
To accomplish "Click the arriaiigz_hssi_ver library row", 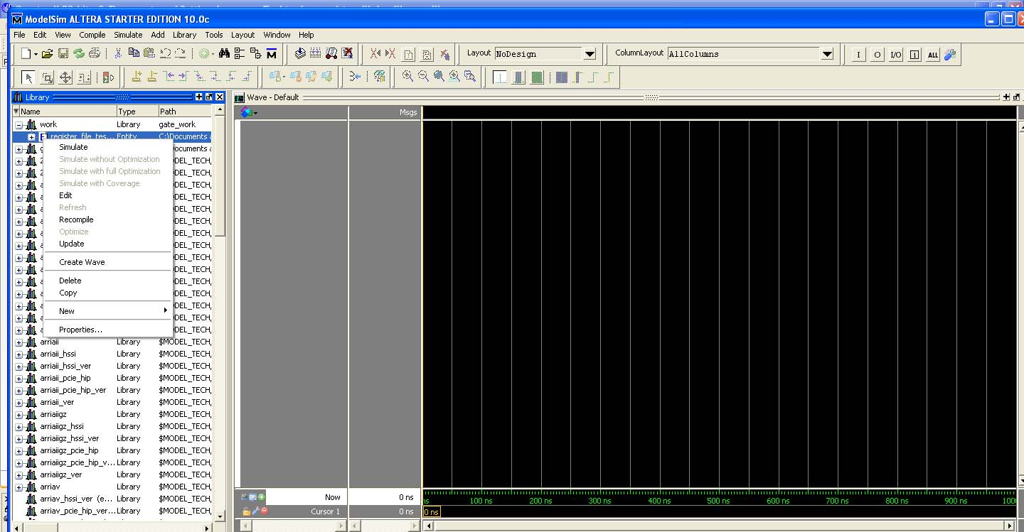I will tap(112, 438).
